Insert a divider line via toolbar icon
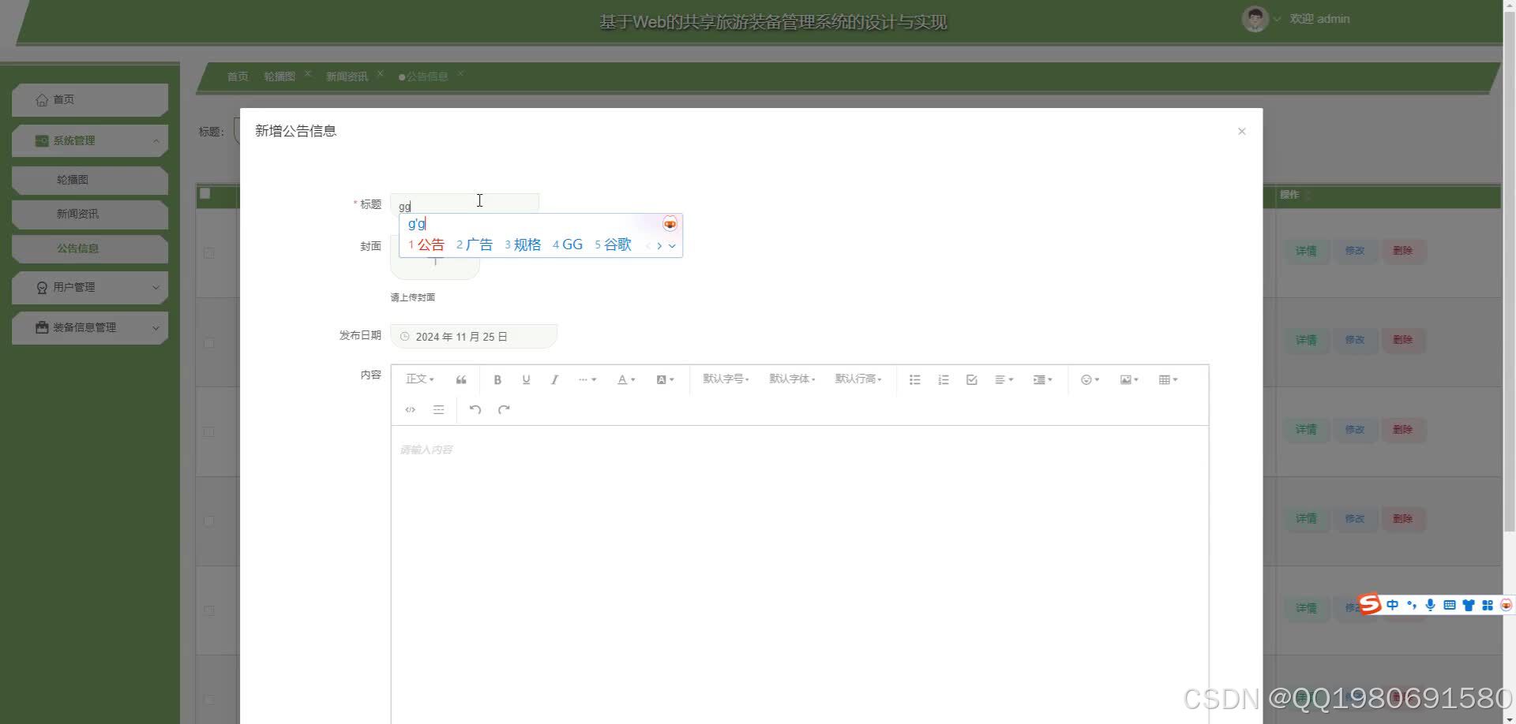 point(438,409)
